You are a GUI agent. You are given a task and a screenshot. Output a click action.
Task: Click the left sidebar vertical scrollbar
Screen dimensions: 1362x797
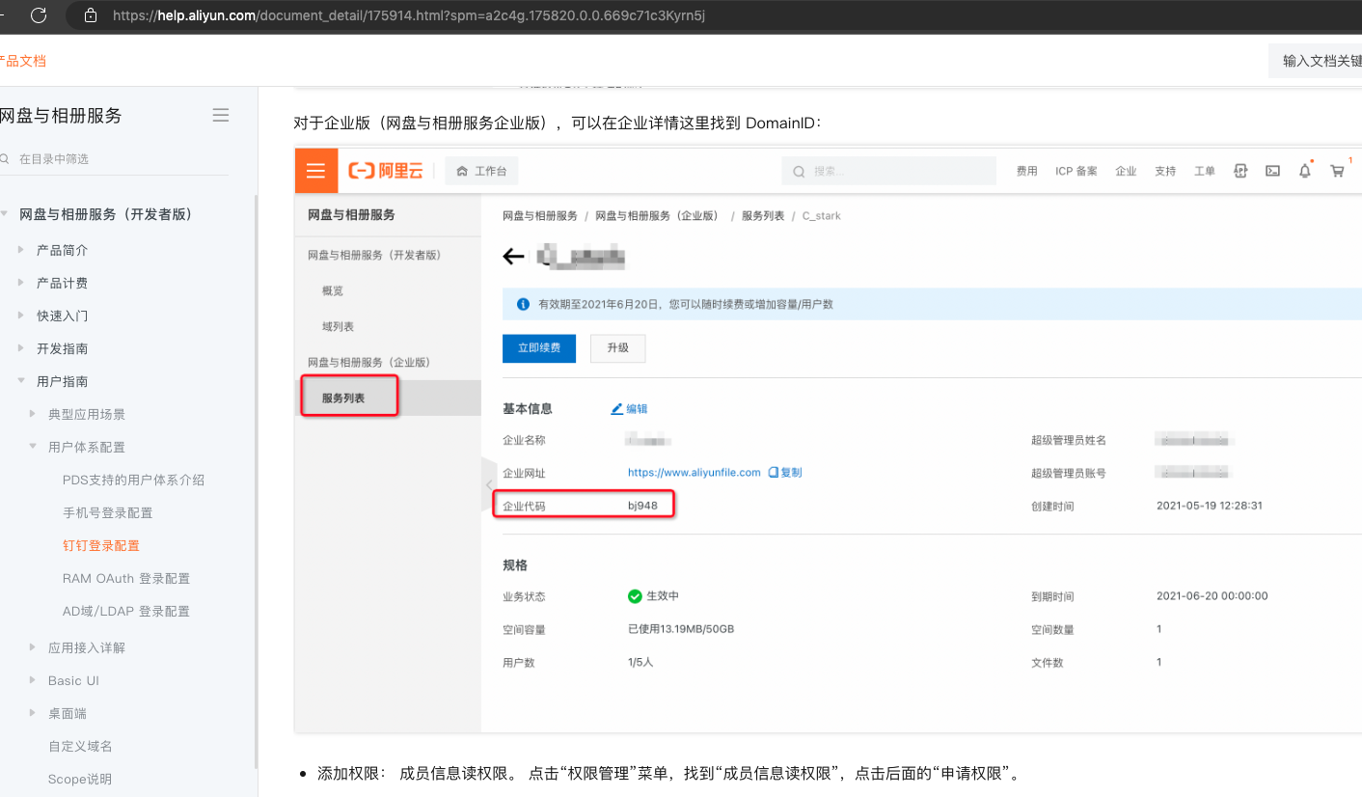256,482
